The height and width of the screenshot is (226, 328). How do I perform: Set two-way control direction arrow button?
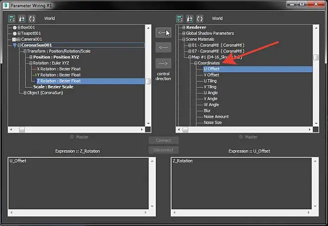click(x=163, y=33)
